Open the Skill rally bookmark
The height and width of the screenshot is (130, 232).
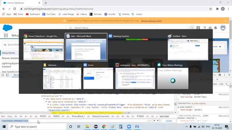tap(96, 14)
